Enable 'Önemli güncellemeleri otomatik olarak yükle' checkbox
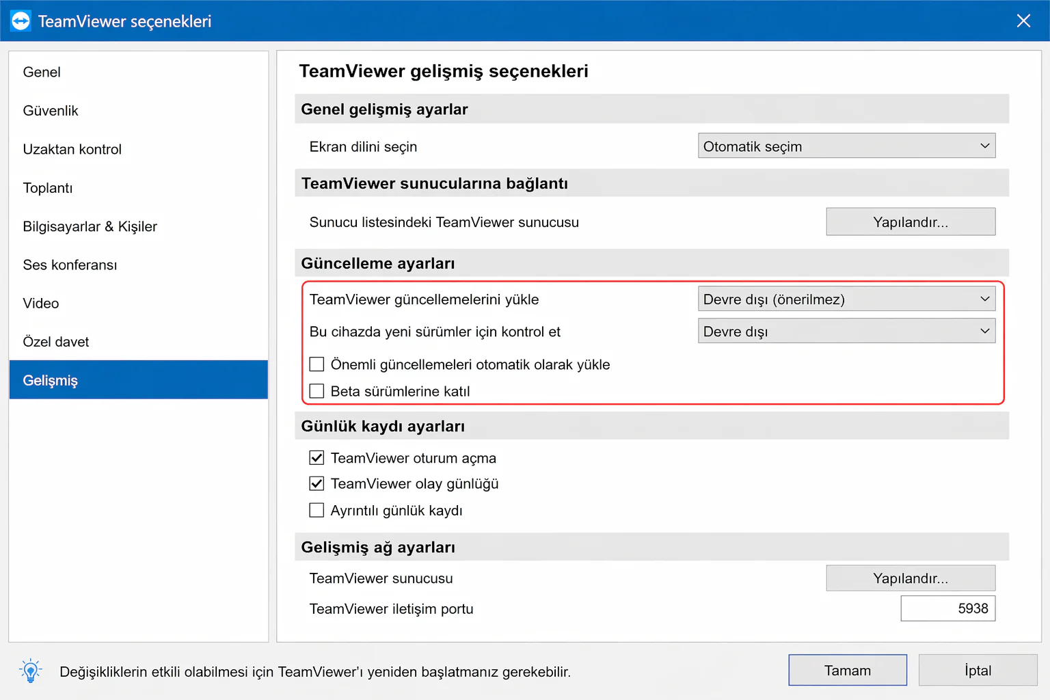 pos(317,364)
